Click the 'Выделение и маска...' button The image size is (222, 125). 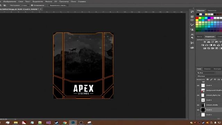point(58,6)
